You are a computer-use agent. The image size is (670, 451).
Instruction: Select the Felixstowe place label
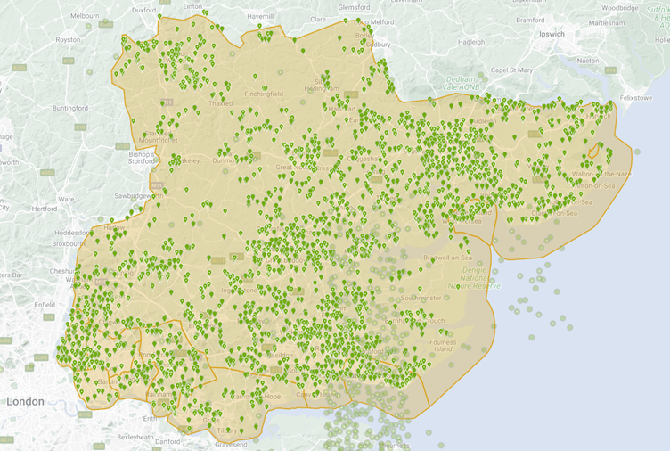[x=636, y=98]
